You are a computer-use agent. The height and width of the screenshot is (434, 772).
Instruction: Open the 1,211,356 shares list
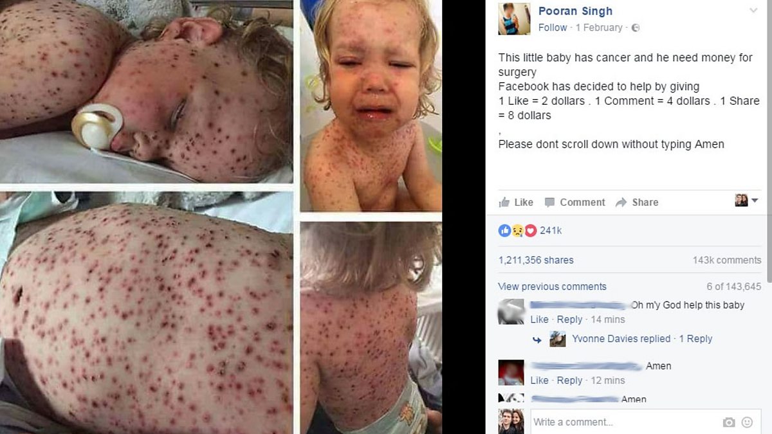536,260
